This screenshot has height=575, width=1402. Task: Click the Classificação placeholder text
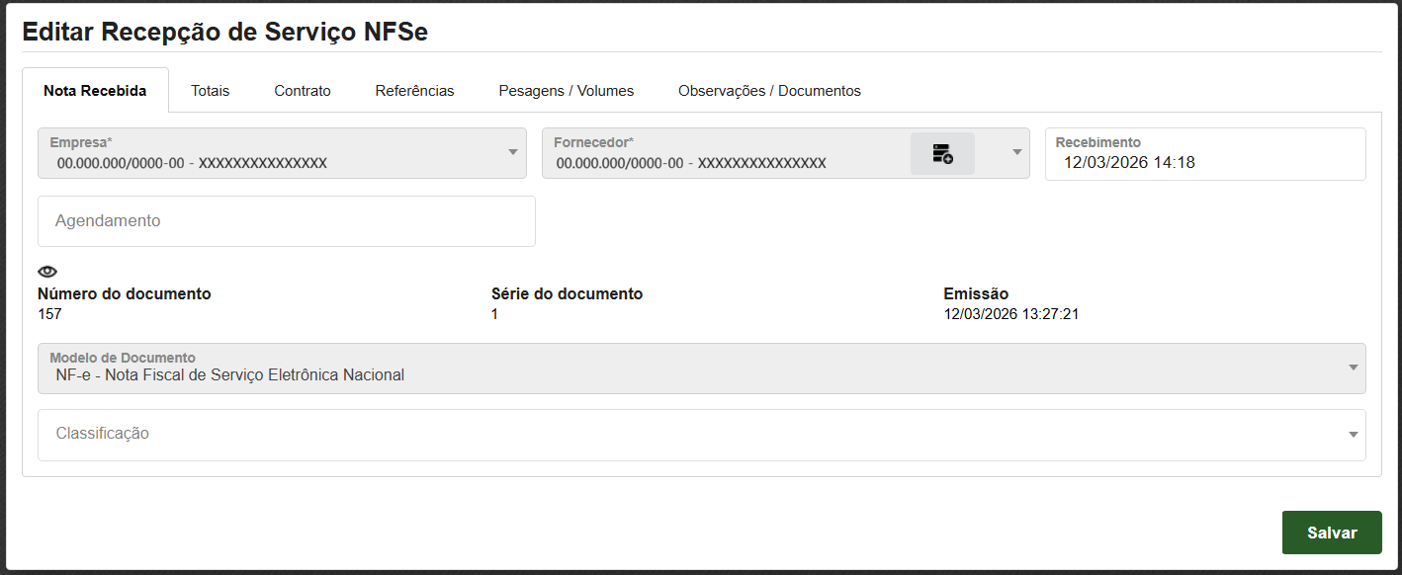tap(103, 434)
